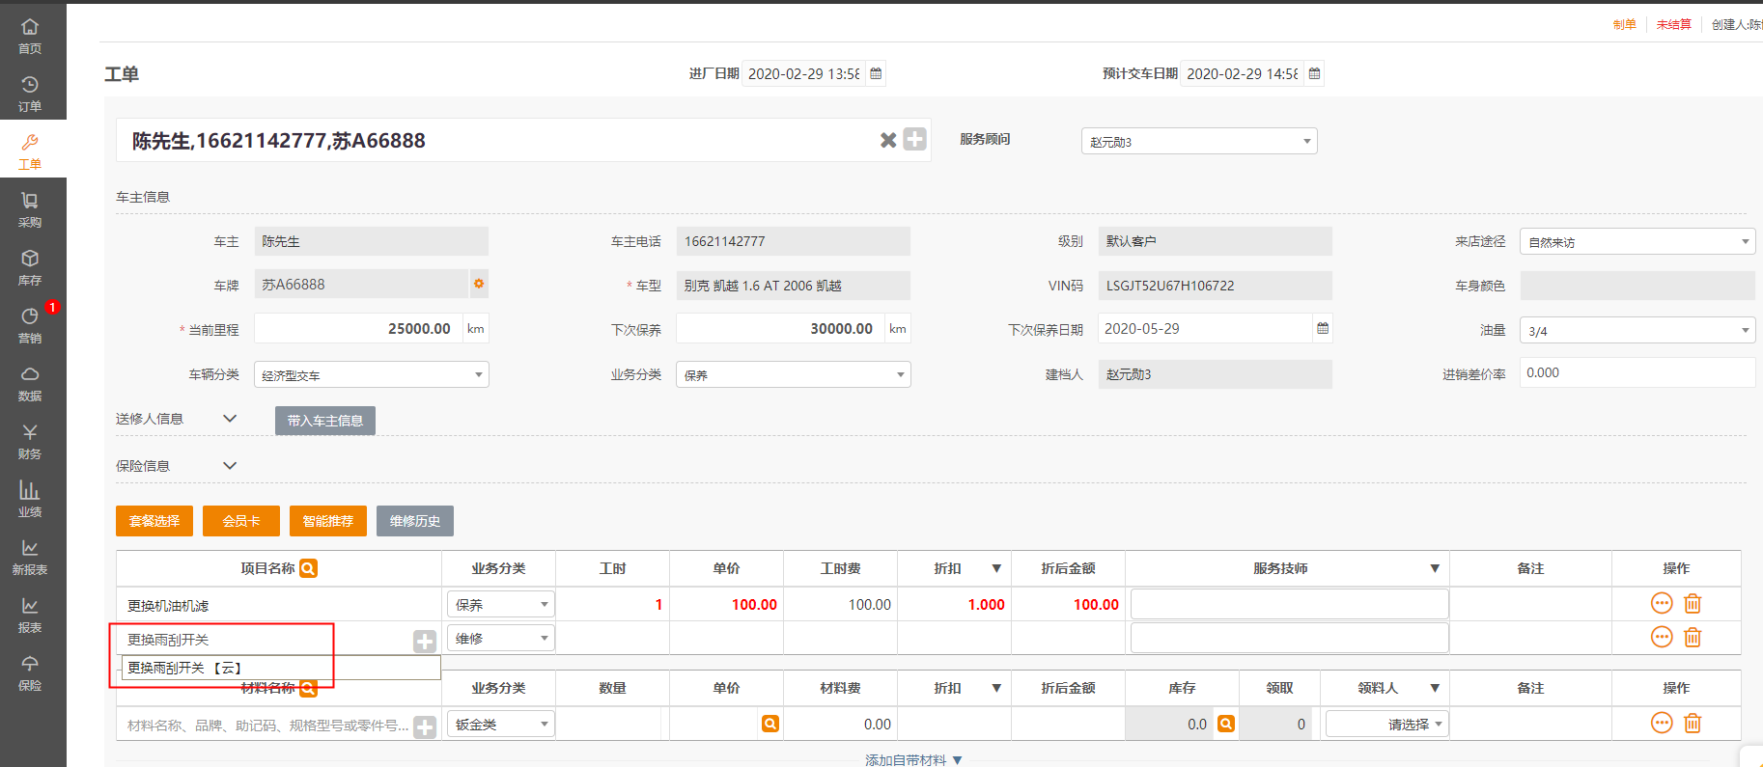
Task: Click the 套餐选择 button
Action: (154, 521)
